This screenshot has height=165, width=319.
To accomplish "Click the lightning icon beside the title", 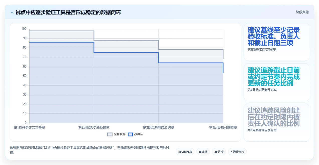I will pos(12,12).
